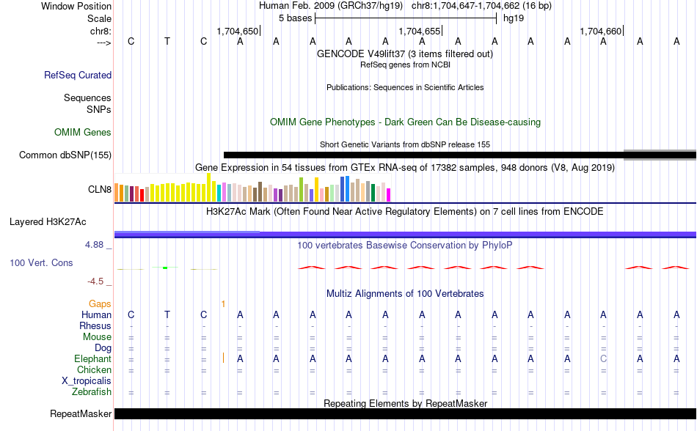
Task: Click the '5 bases' scale label
Action: coord(295,18)
